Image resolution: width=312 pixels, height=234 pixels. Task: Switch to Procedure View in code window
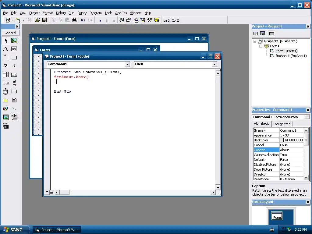point(47,192)
